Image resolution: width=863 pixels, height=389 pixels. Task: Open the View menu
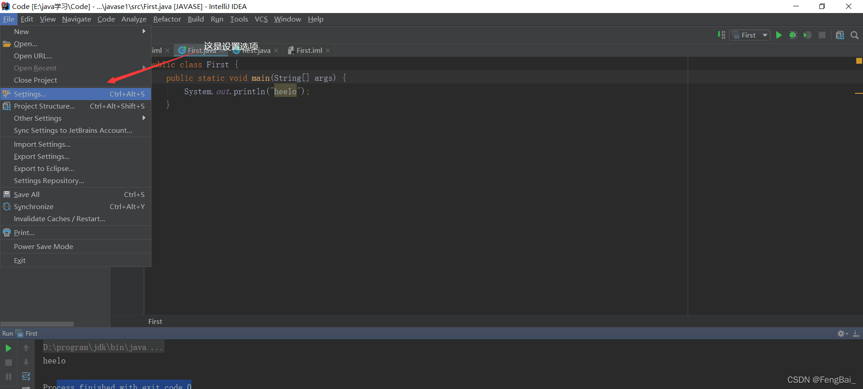[48, 19]
